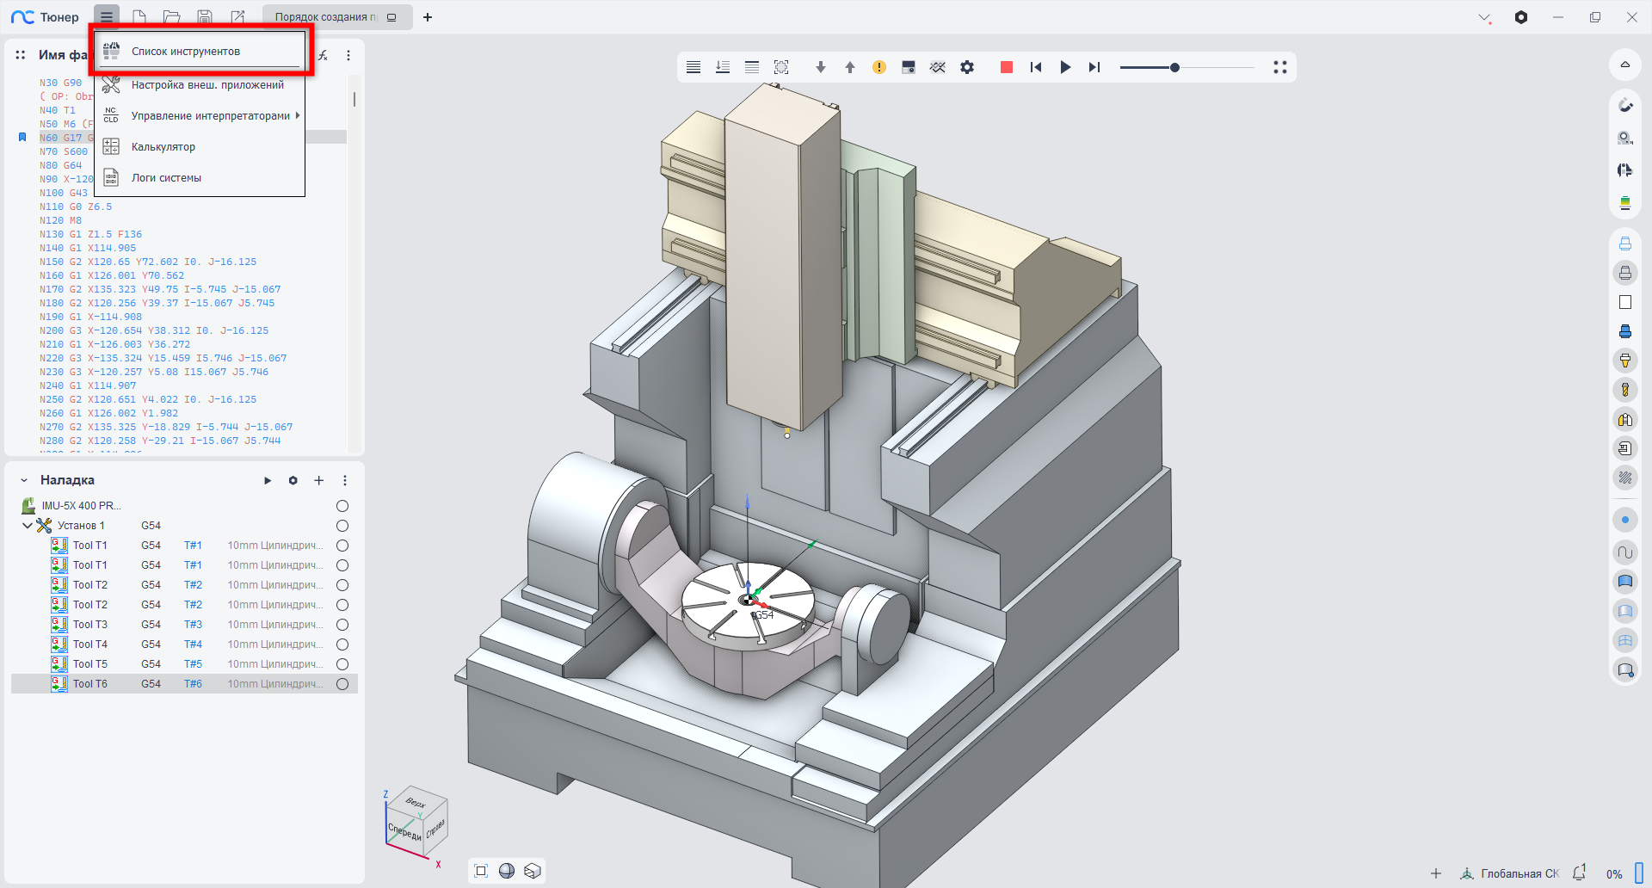The height and width of the screenshot is (888, 1652).
Task: Click the simulation speed slider handle
Action: point(1174,67)
